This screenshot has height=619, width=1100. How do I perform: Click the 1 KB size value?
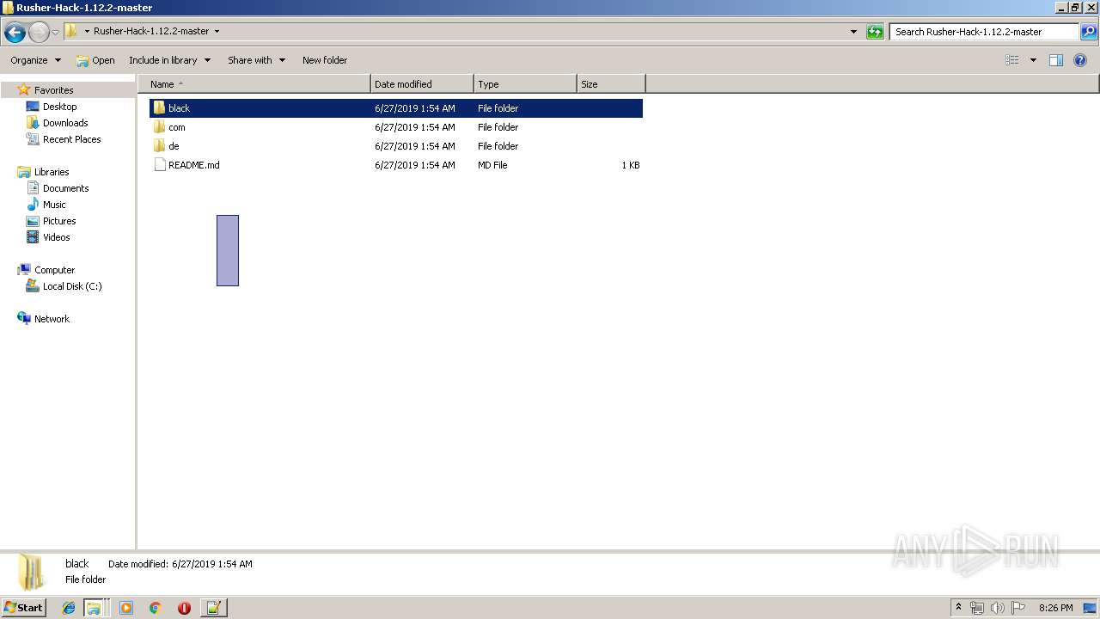pyautogui.click(x=630, y=165)
